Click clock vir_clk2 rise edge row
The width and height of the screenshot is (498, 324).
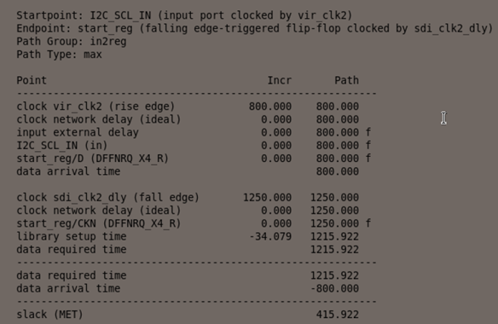(x=188, y=107)
